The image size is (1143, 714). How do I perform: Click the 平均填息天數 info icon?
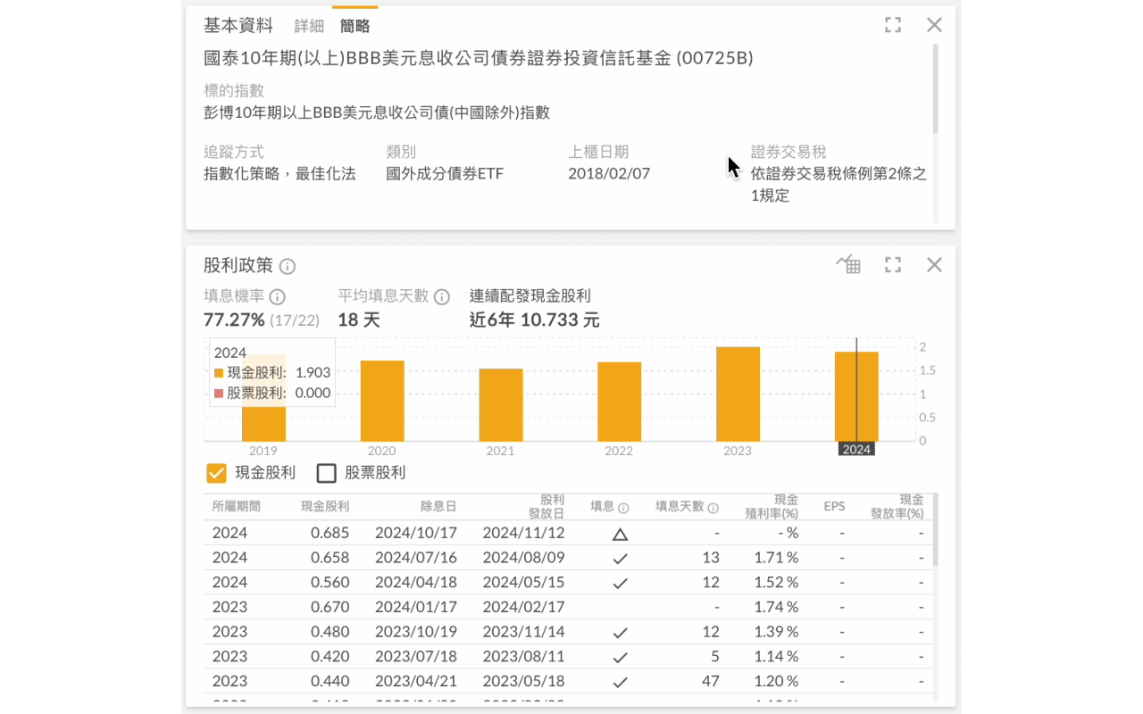click(x=443, y=296)
